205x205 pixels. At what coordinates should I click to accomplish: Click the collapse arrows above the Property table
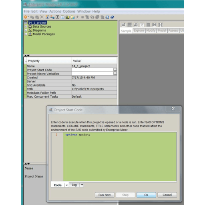pyautogui.click(x=27, y=55)
